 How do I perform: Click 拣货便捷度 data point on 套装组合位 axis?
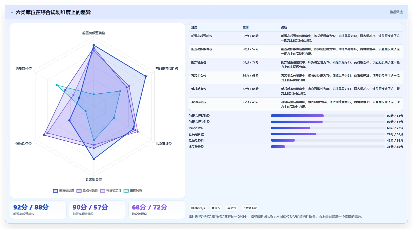(x=94, y=159)
